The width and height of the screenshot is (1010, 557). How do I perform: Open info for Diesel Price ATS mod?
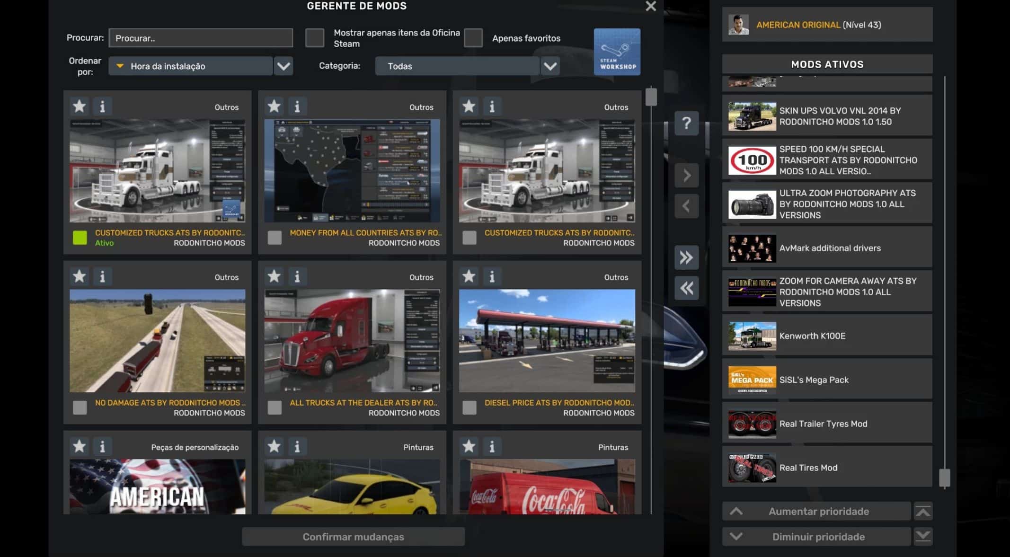coord(492,276)
